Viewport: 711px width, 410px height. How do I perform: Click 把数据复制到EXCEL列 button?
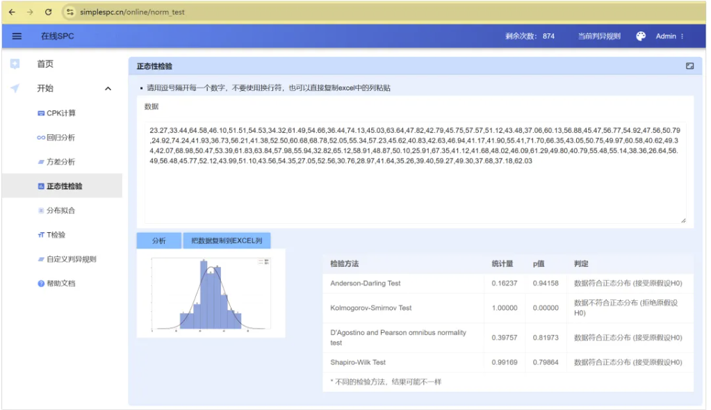coord(227,240)
